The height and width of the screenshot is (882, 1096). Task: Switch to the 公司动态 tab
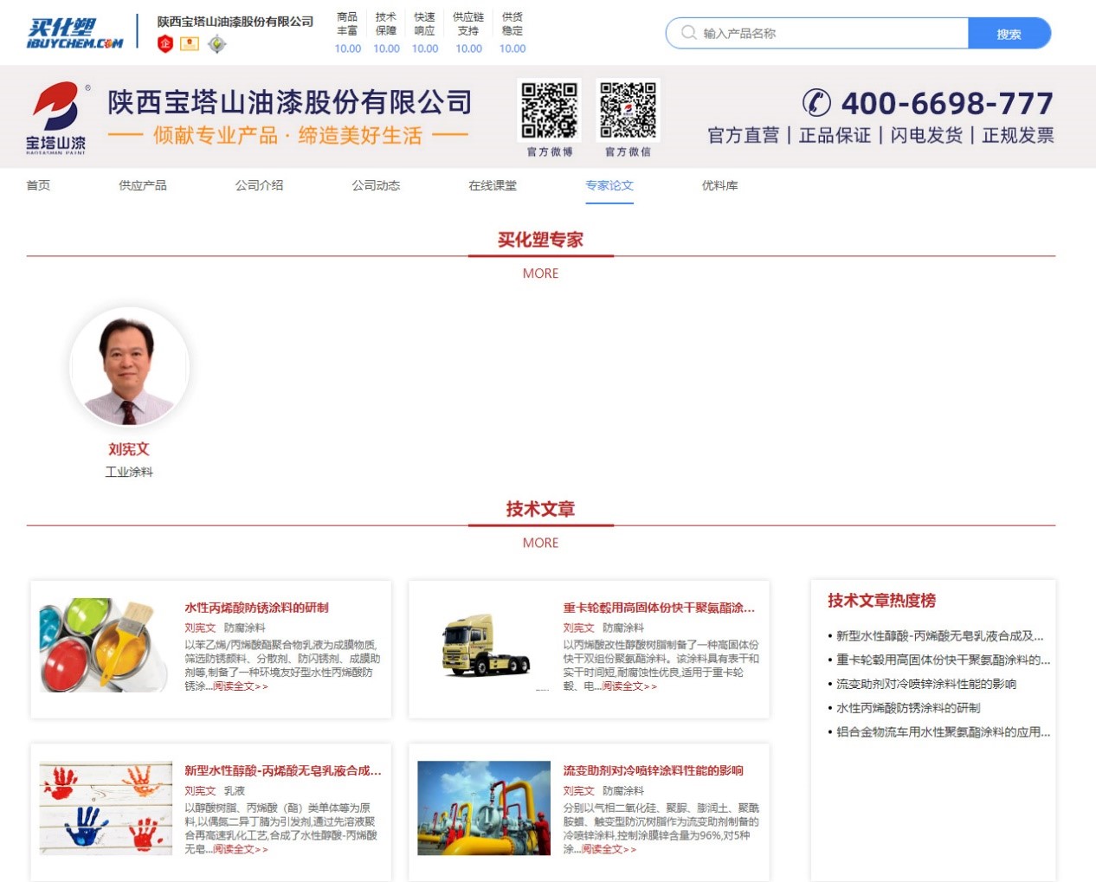tap(376, 185)
